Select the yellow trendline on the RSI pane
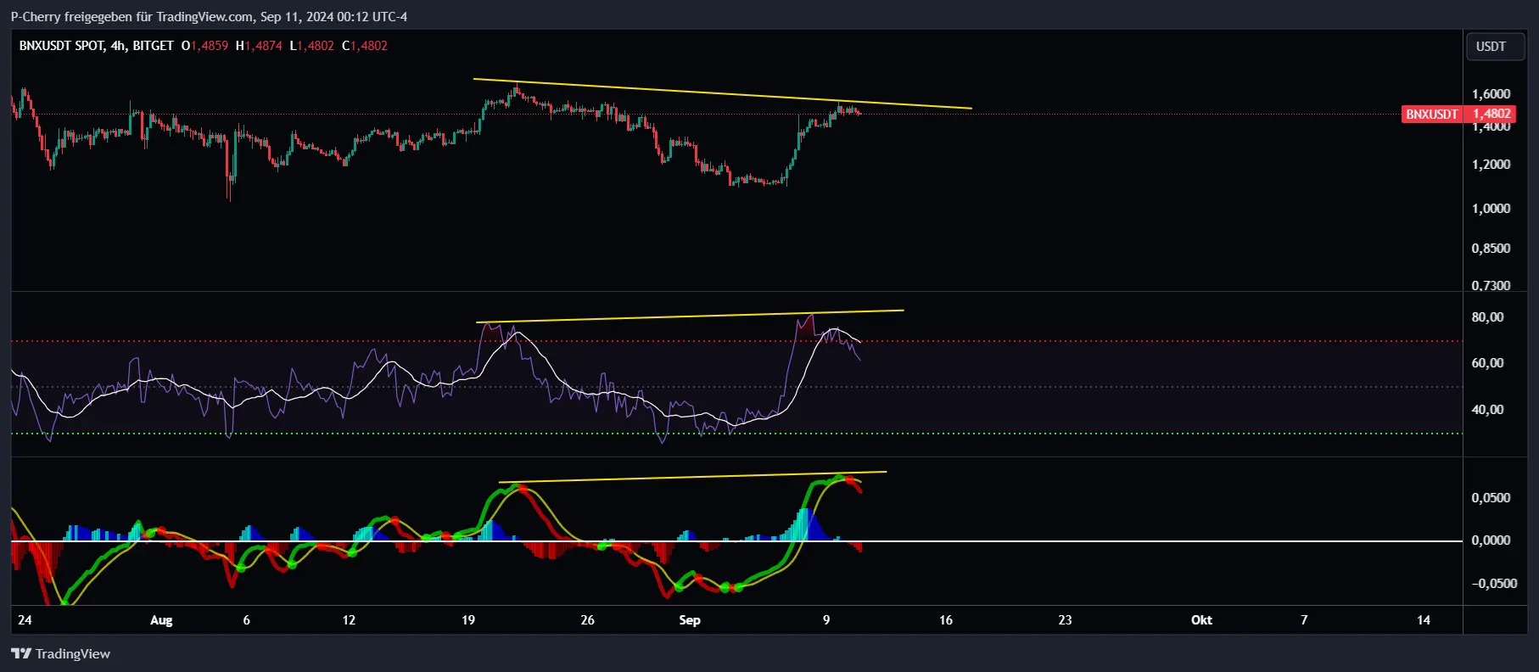1539x672 pixels. (x=690, y=316)
